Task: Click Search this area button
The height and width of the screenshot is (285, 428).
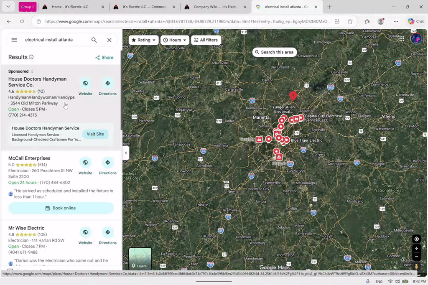Action: (x=274, y=52)
